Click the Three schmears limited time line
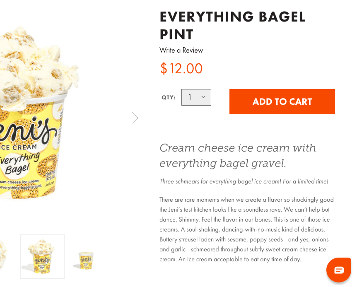The width and height of the screenshot is (357, 287). [244, 181]
